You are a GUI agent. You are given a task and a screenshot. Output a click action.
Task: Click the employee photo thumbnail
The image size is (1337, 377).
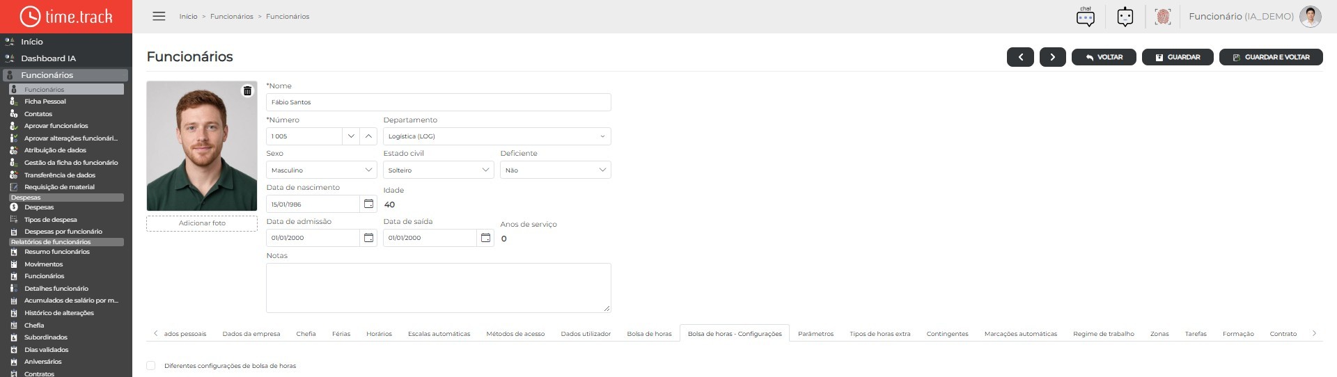pos(202,146)
